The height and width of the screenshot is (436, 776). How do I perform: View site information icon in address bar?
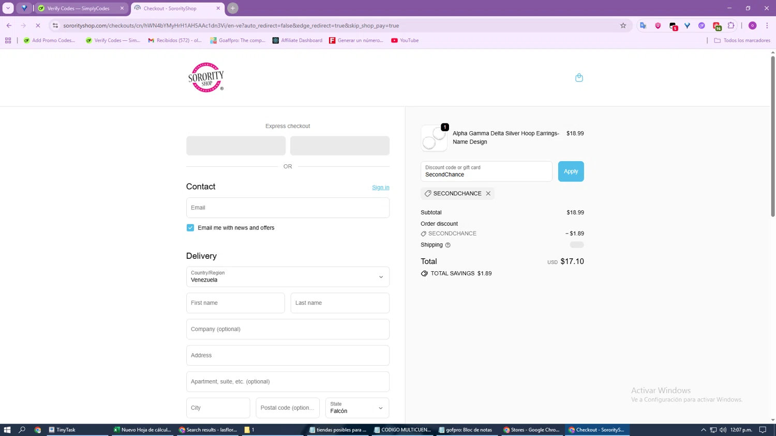55,25
